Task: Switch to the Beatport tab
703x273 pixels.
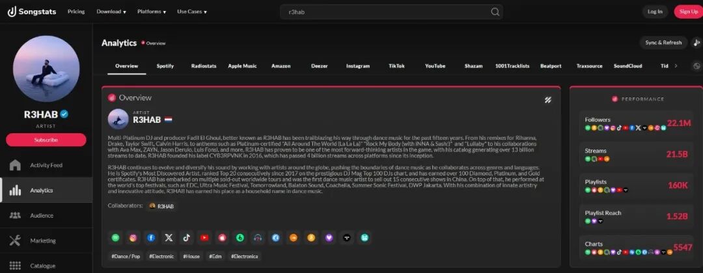Action: [x=551, y=66]
